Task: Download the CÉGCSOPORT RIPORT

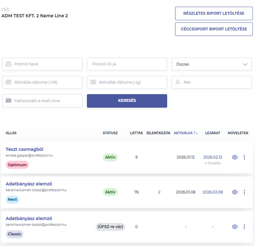Action: tap(214, 29)
